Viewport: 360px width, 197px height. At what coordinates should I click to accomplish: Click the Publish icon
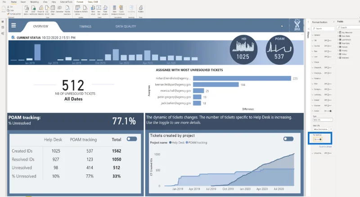(x=141, y=8)
